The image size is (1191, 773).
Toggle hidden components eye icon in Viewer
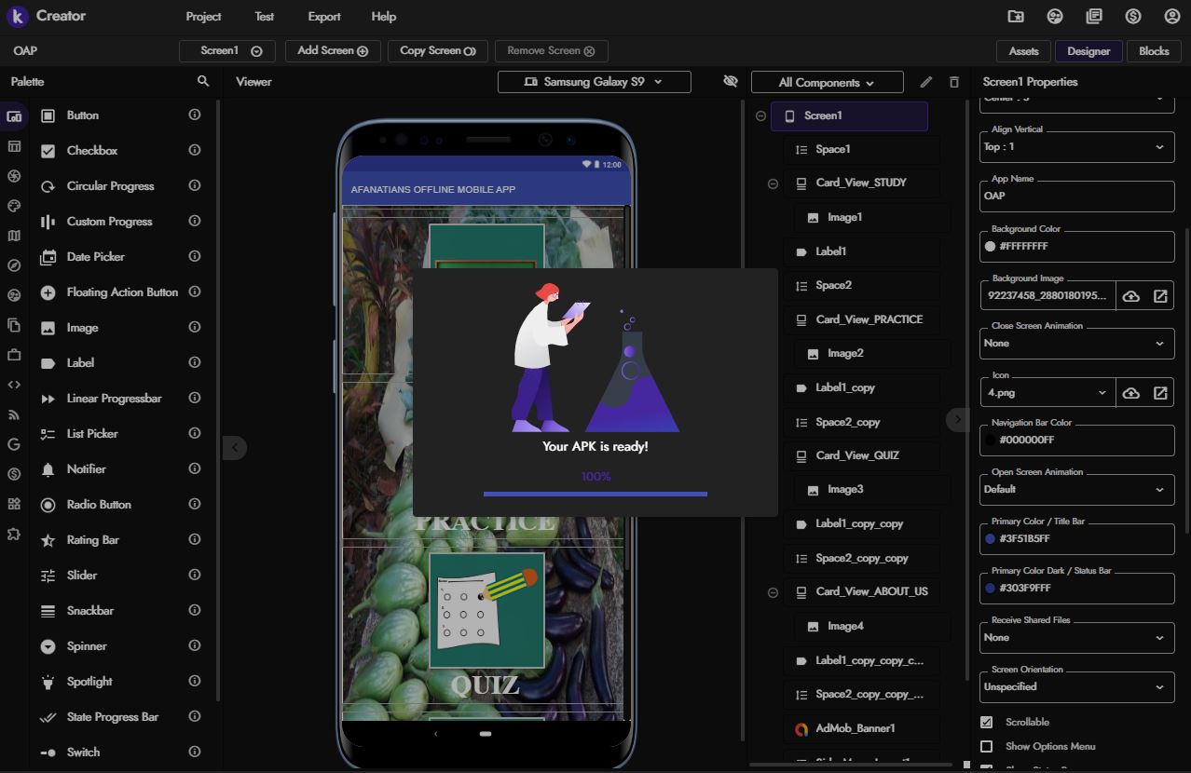731,82
